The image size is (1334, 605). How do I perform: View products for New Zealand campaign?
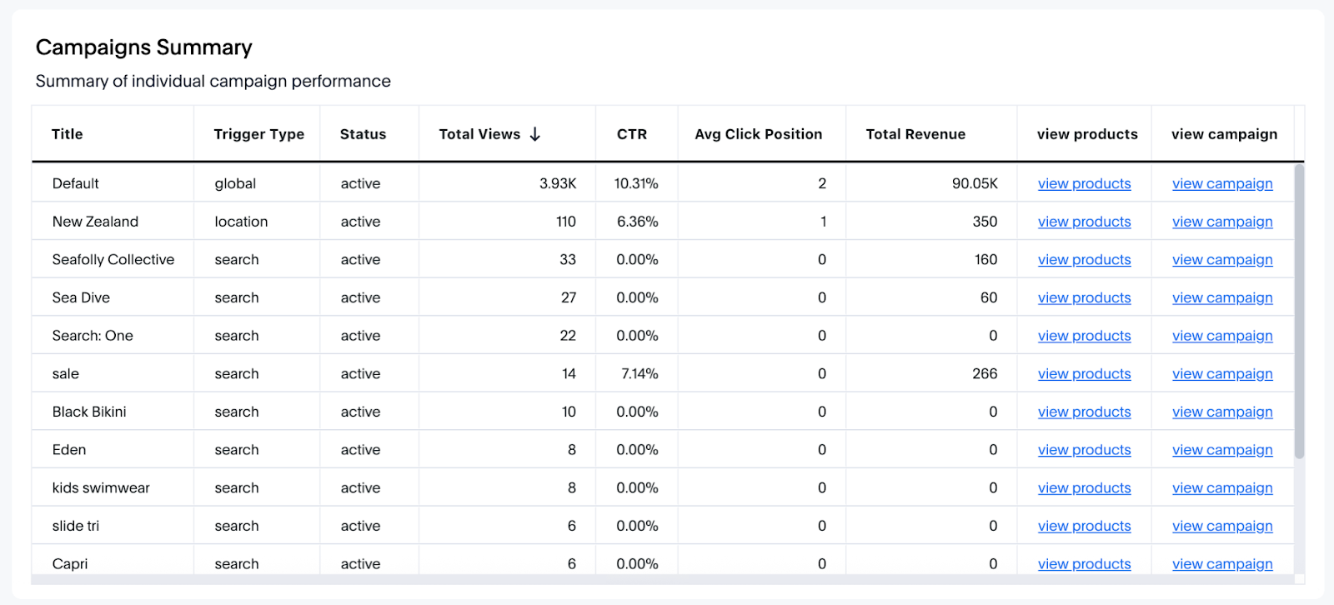coord(1084,222)
